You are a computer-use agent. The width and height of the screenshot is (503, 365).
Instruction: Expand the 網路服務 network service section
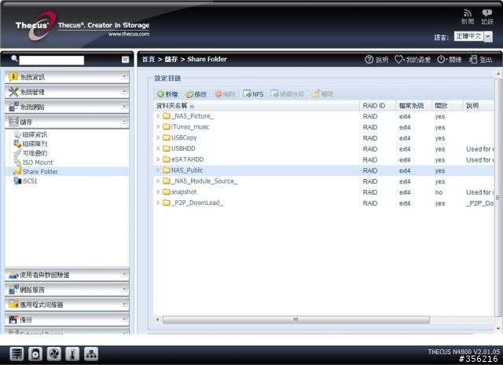pos(67,290)
